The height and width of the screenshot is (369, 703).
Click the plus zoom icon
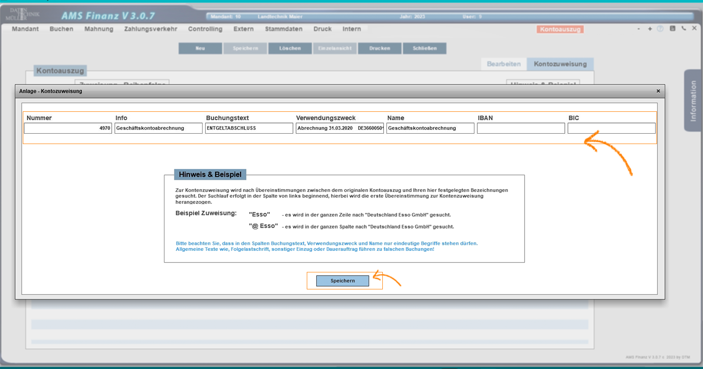pos(650,29)
